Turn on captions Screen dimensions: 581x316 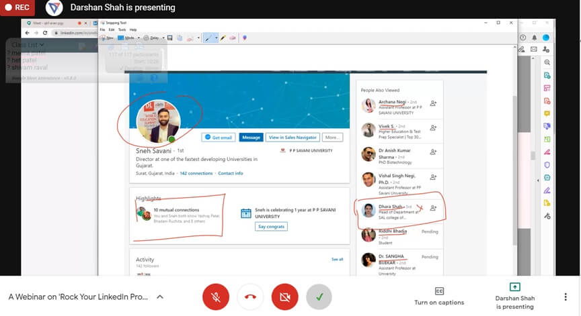(439, 296)
